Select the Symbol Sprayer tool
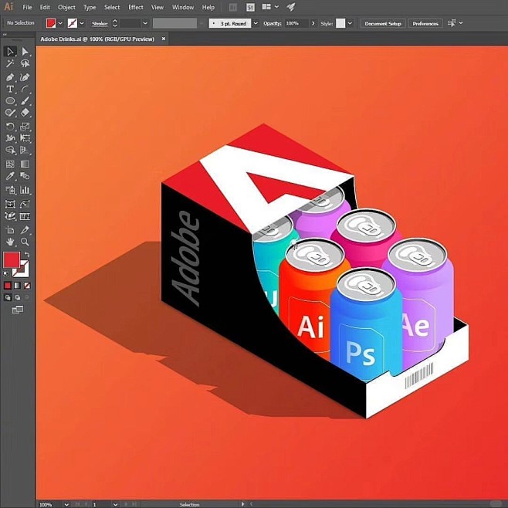508x508 pixels. [10, 190]
